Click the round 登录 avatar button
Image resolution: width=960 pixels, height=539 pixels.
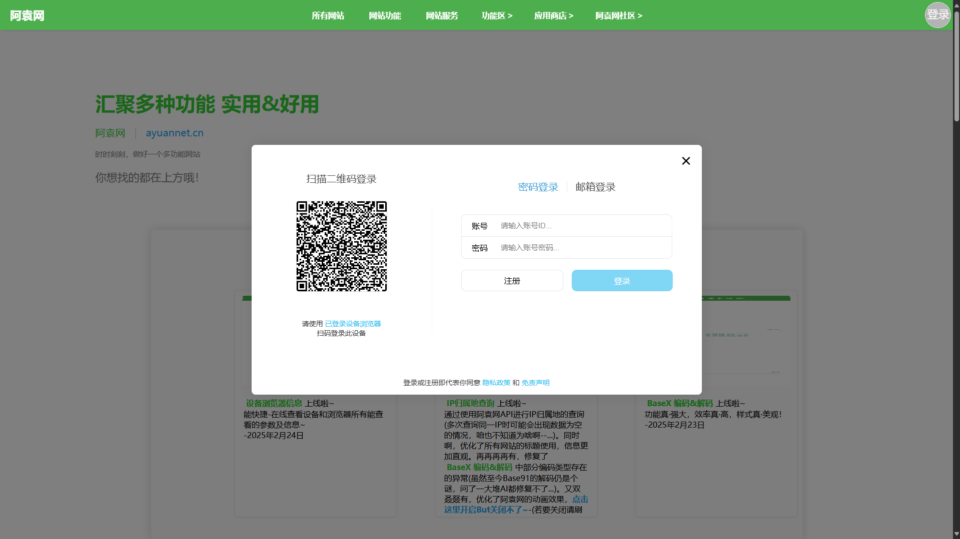(937, 15)
